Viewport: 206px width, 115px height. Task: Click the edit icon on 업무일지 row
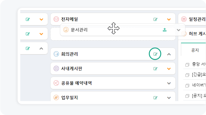point(155,98)
